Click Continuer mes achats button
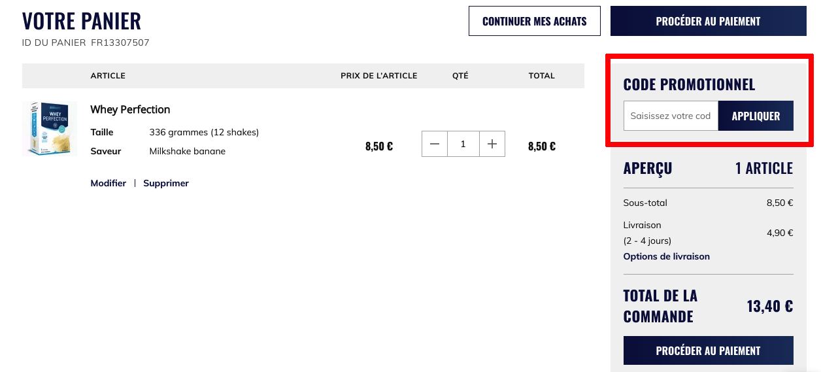This screenshot has width=821, height=372. point(535,21)
